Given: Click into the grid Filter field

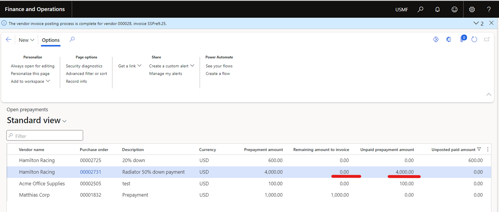Looking at the screenshot, I should (45, 136).
